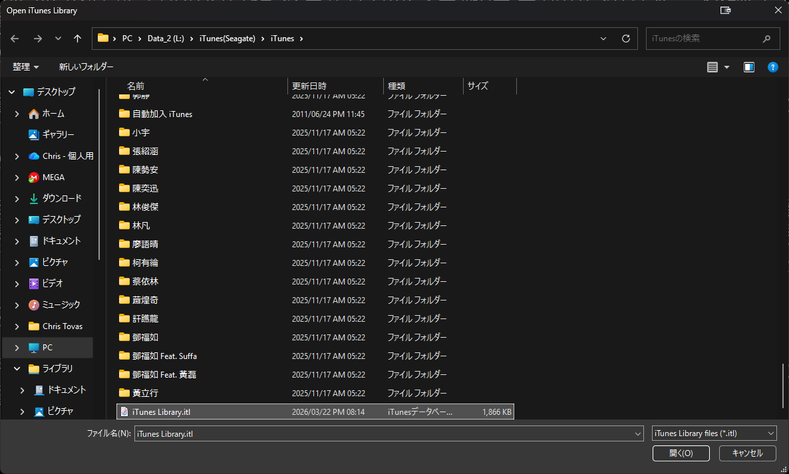789x474 pixels.
Task: Select the 自動加入 iTunes folder icon
Action: tap(124, 114)
